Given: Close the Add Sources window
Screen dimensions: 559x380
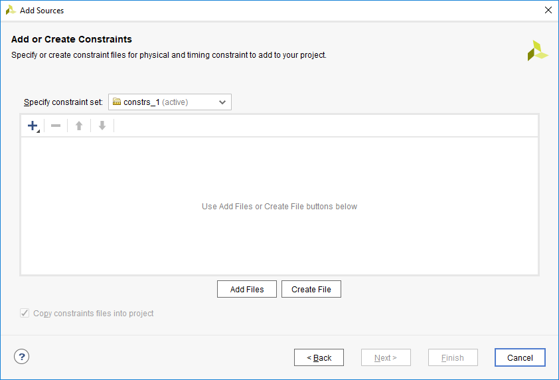Looking at the screenshot, I should (548, 10).
